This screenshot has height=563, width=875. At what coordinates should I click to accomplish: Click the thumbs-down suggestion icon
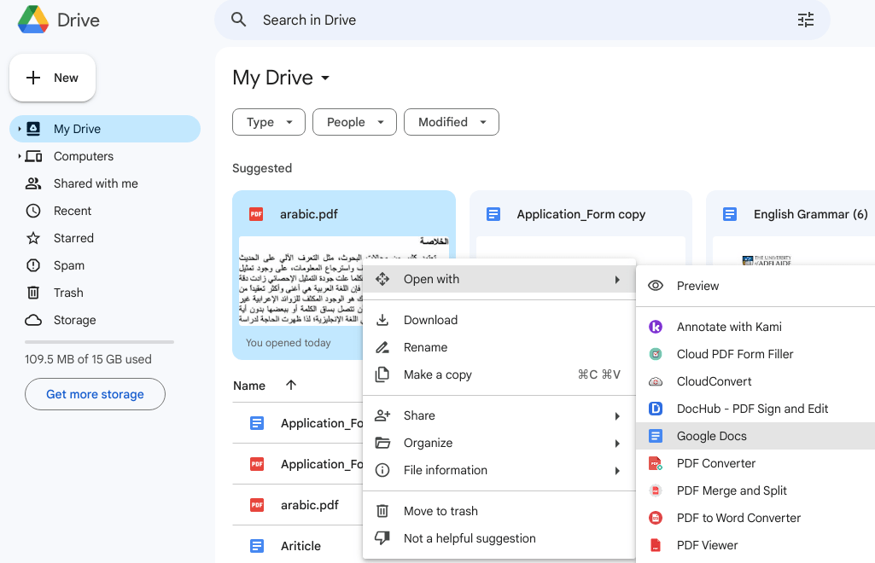382,538
